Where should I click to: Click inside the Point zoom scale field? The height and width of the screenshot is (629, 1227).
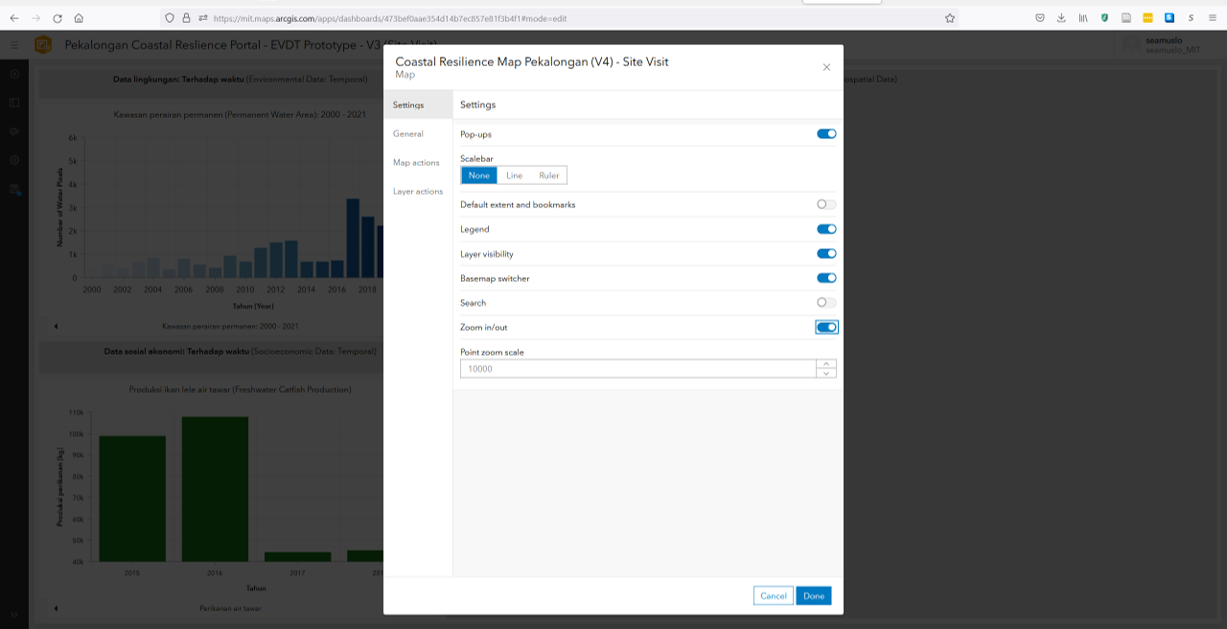point(633,368)
